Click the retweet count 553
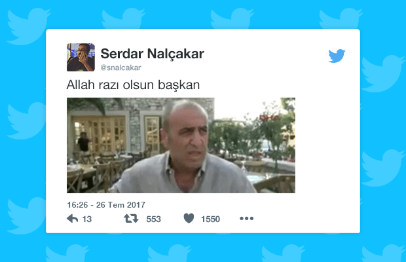Screen dimensions: 406x262 click(x=153, y=219)
